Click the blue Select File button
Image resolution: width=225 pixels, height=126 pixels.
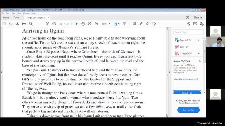tap(187, 92)
